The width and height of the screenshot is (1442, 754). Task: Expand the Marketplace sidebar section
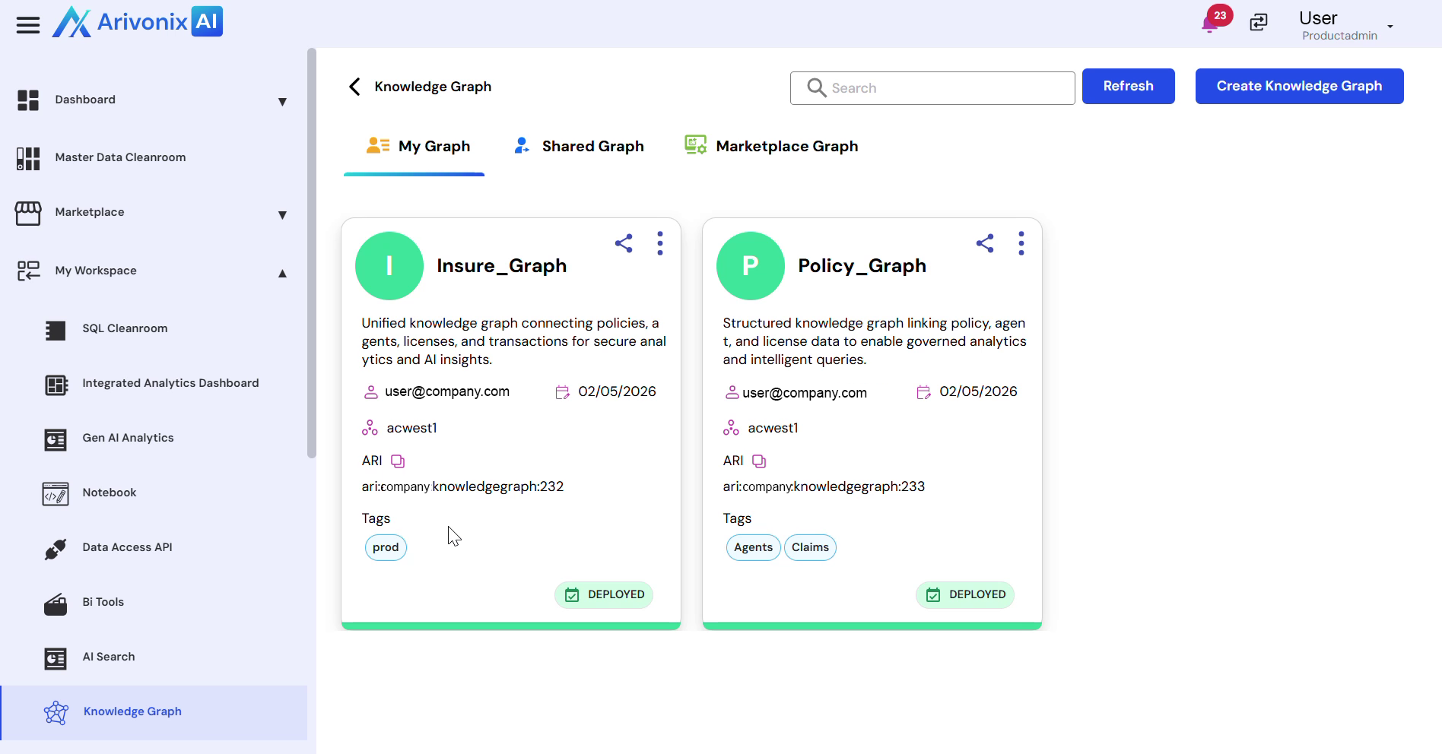tap(282, 214)
